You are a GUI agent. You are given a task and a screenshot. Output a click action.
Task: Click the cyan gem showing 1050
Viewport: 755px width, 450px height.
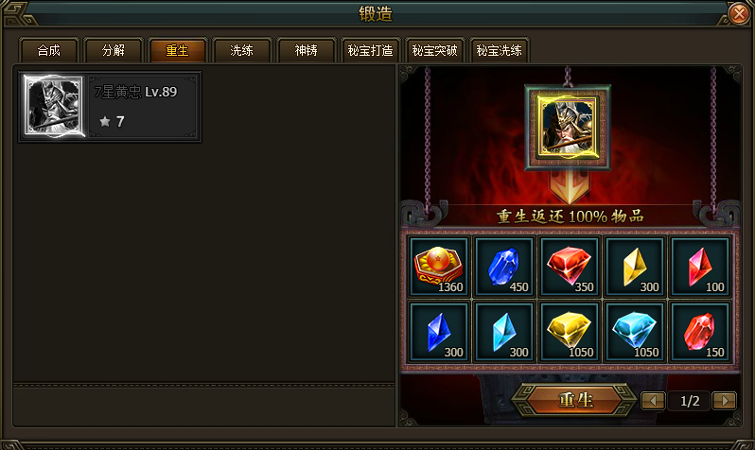tap(635, 332)
